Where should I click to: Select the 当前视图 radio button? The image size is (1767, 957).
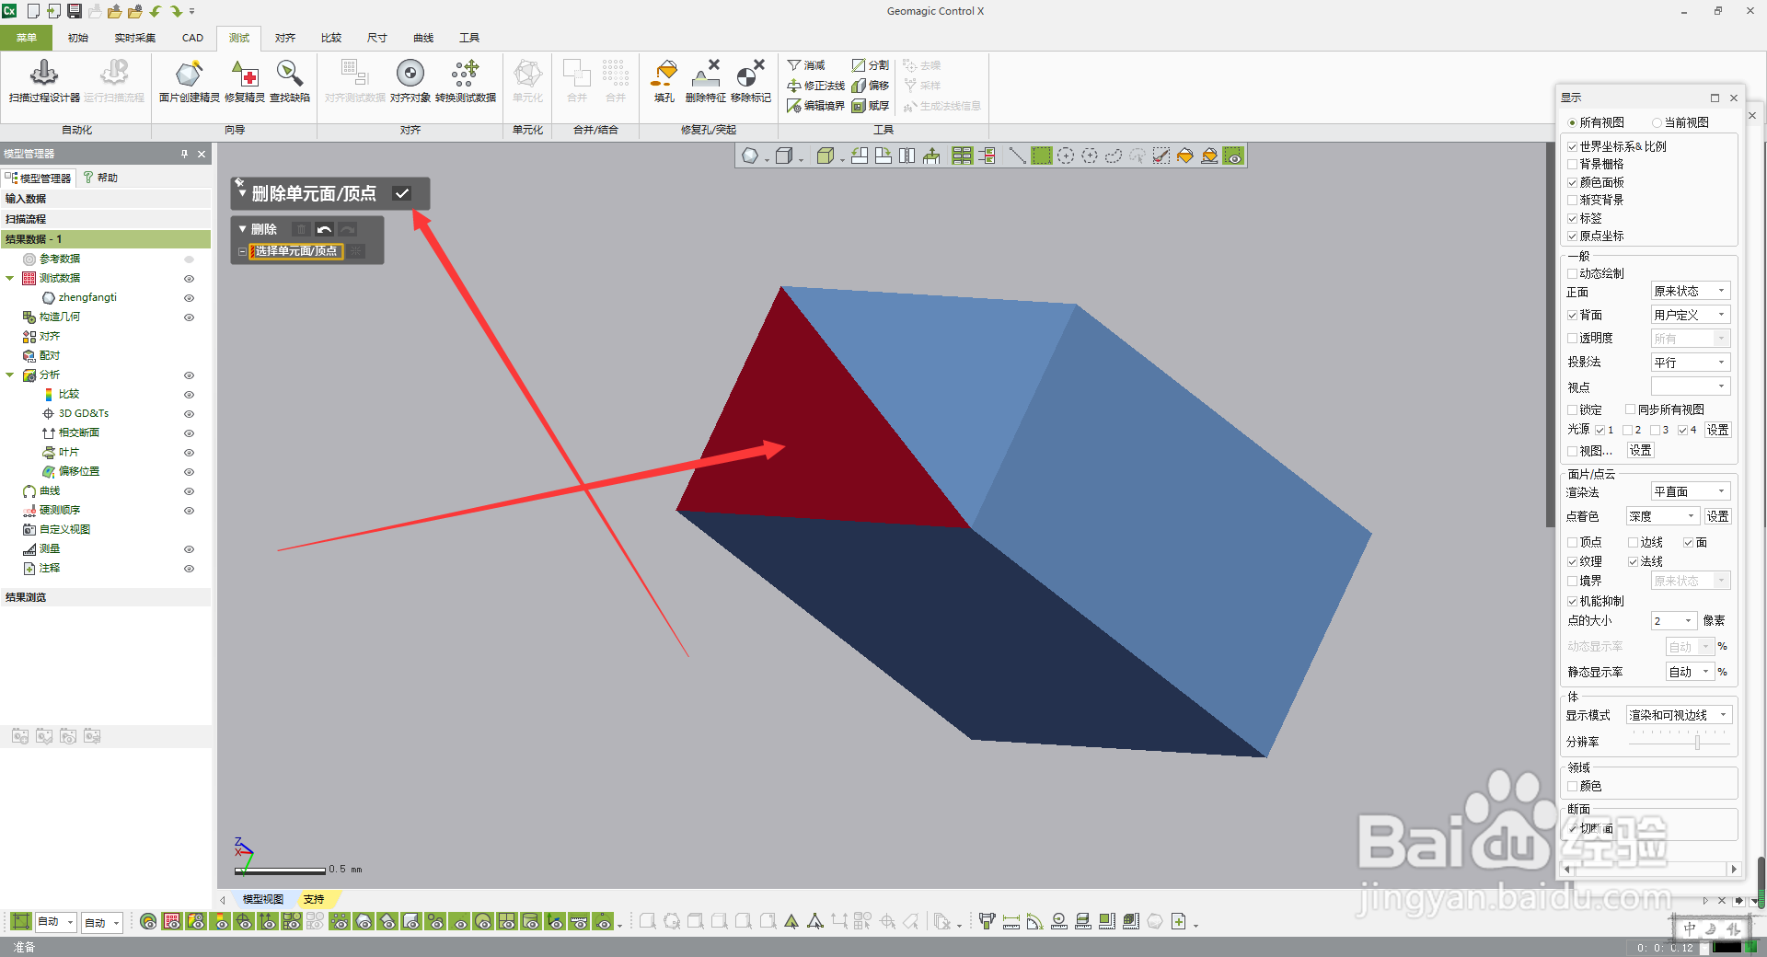[x=1657, y=122]
